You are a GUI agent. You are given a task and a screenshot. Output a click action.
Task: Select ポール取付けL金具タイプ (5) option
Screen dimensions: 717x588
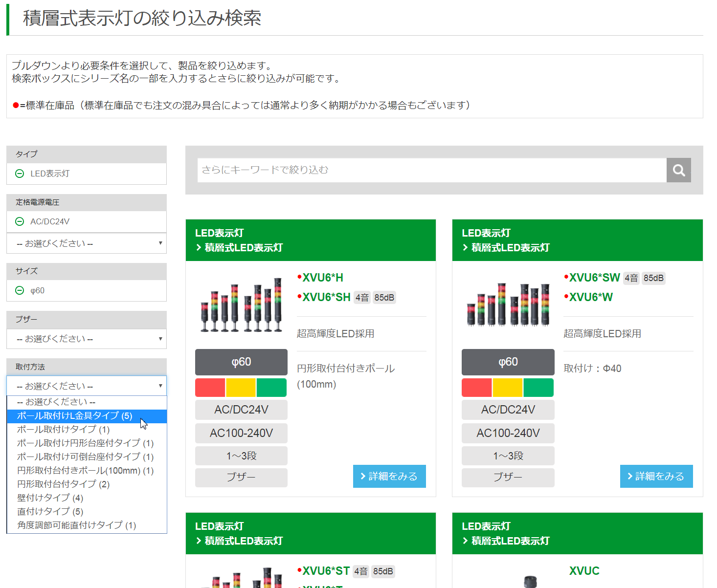coord(75,416)
